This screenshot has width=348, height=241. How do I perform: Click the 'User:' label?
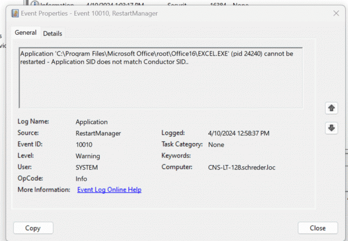tap(24, 167)
